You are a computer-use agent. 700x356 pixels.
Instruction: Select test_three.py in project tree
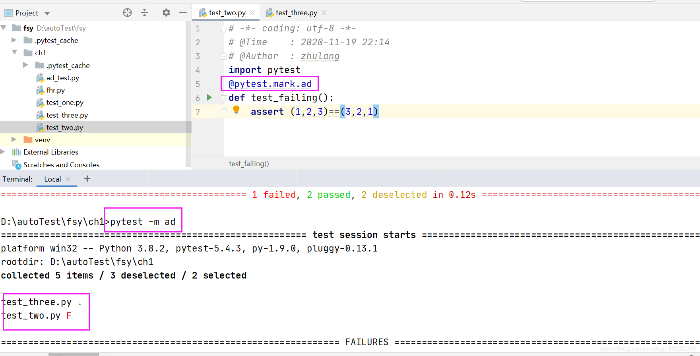click(67, 115)
